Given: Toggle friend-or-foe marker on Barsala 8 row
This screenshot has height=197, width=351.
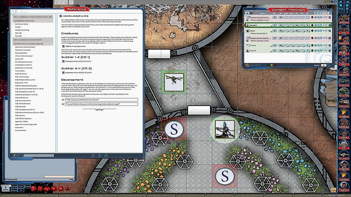Looking at the screenshot, I should (312, 25).
